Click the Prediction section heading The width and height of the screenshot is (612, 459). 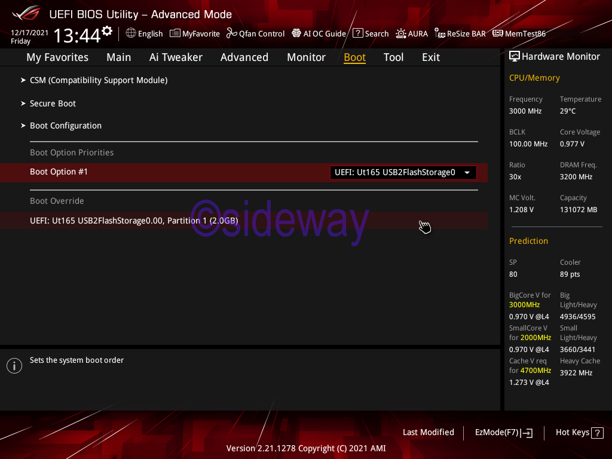528,241
